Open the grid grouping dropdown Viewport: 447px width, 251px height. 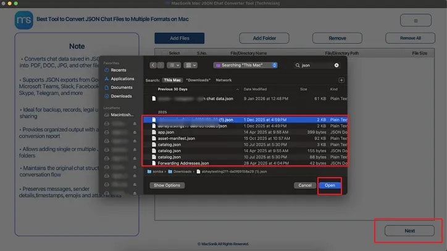pos(190,65)
